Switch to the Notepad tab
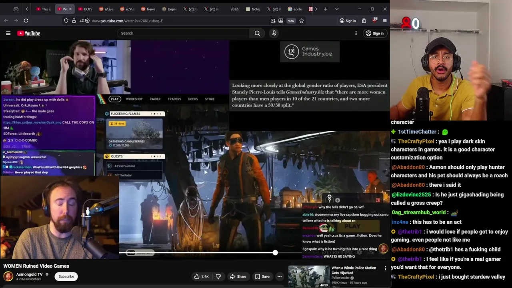The height and width of the screenshot is (288, 512). tap(253, 9)
